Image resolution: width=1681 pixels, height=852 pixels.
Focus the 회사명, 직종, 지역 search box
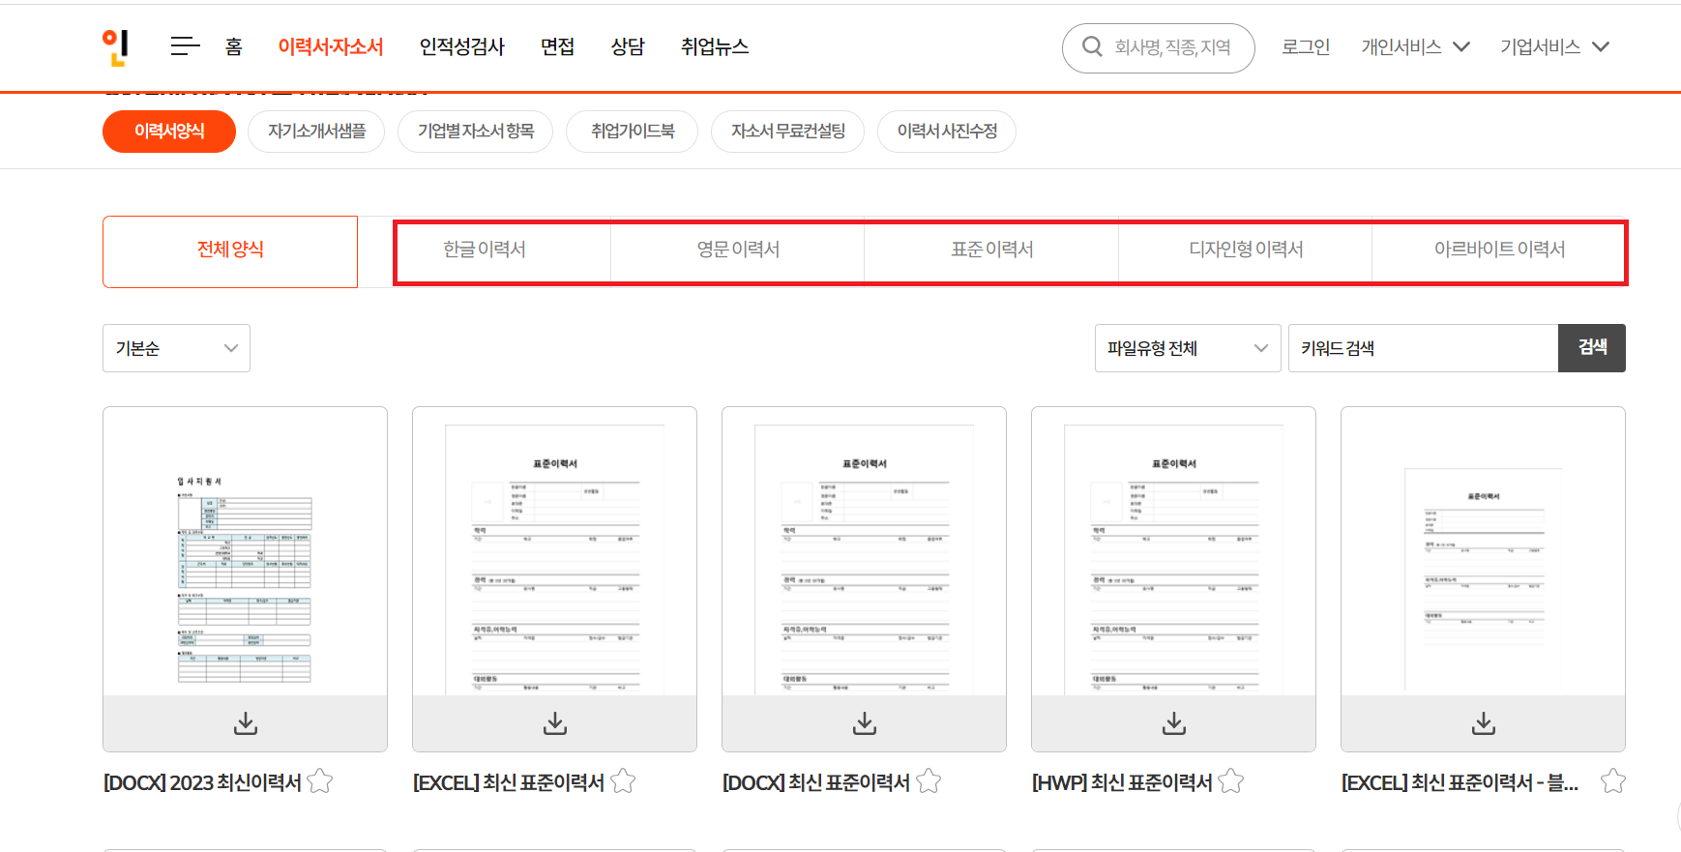[1159, 47]
